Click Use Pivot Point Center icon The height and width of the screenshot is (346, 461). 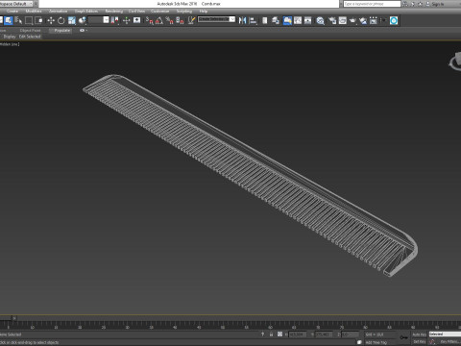(x=114, y=20)
